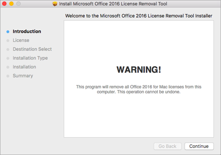Select the Summary step in sidebar
The width and height of the screenshot is (221, 155).
click(23, 76)
